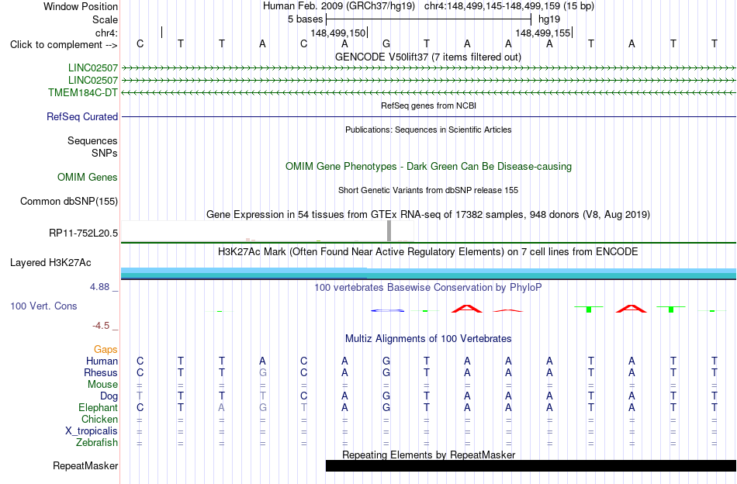The height and width of the screenshot is (484, 737).
Task: Click the 4.88 PhyloP upper scale value
Action: point(99,287)
